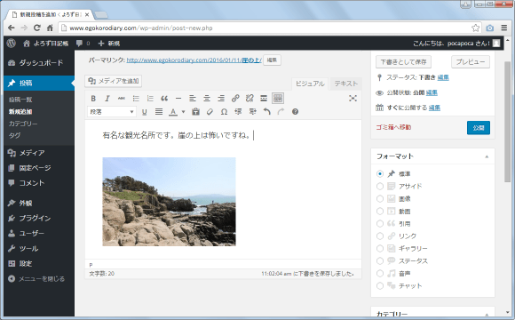
Task: Collapse sidebar with メニューを閉じる
Action: [x=39, y=279]
